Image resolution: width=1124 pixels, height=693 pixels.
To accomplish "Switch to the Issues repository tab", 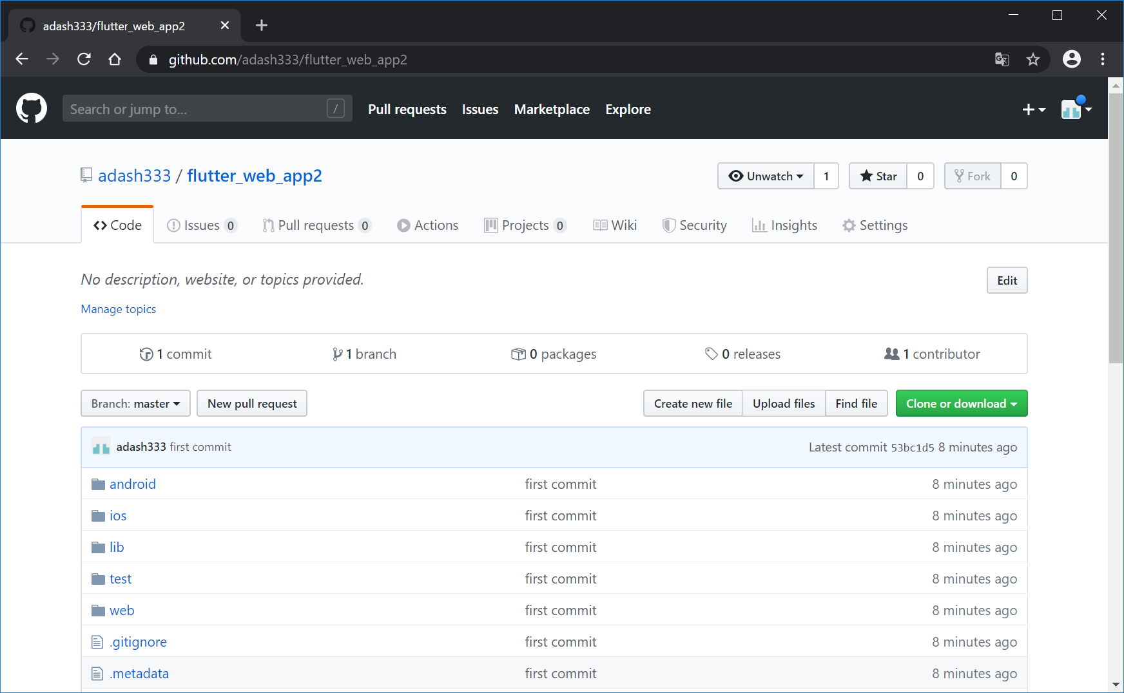I will pyautogui.click(x=202, y=225).
